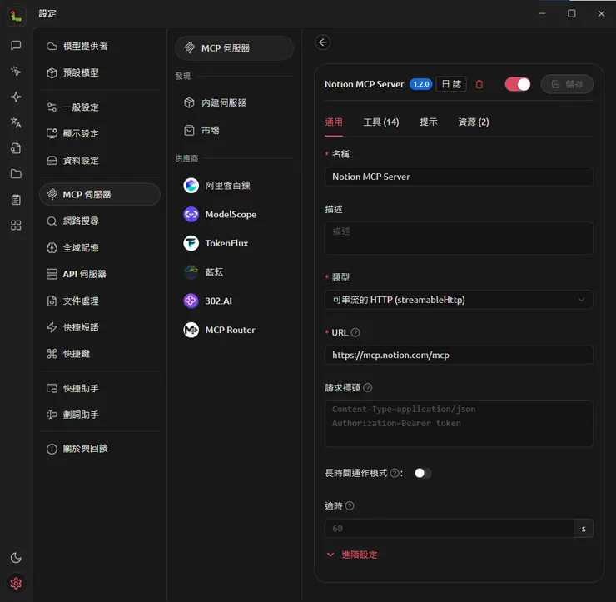The height and width of the screenshot is (602, 616).
Task: Open 預設模型 settings
Action: (x=100, y=72)
